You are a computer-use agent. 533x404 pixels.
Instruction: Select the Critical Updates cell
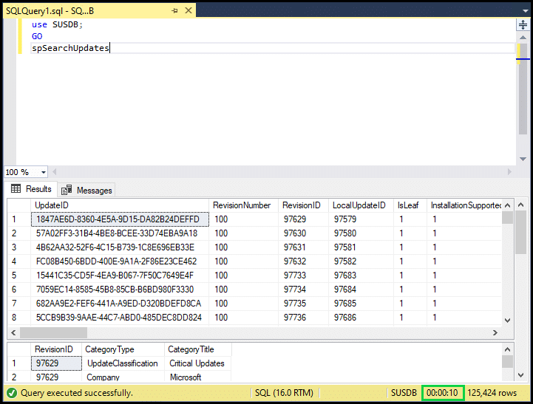click(198, 363)
